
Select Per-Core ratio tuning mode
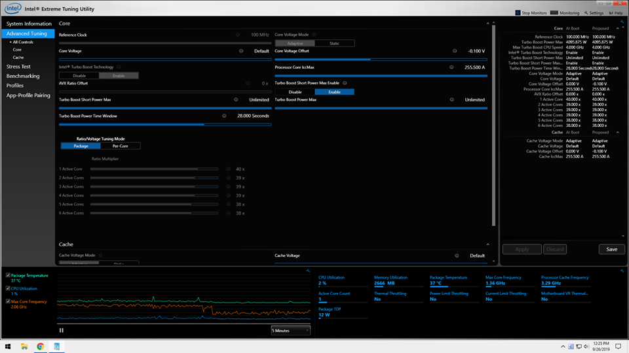[x=121, y=146]
